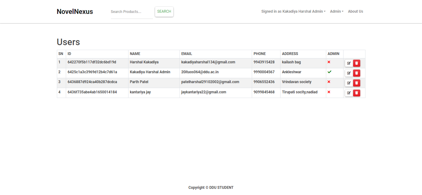Click the trash icon for Kakadiya Harshal Admin
Screen dimensions: 422x195
[357, 73]
